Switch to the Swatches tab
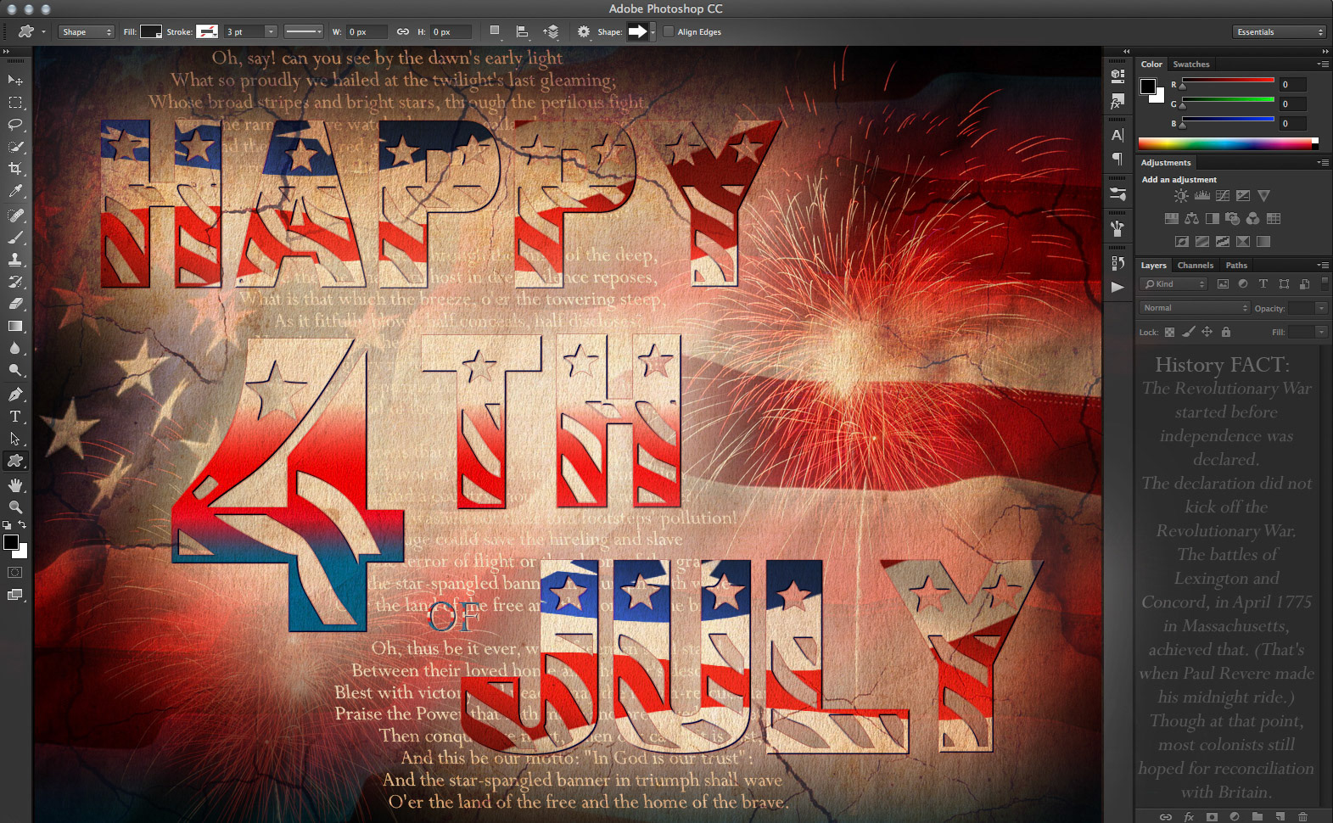The image size is (1333, 823). point(1191,64)
